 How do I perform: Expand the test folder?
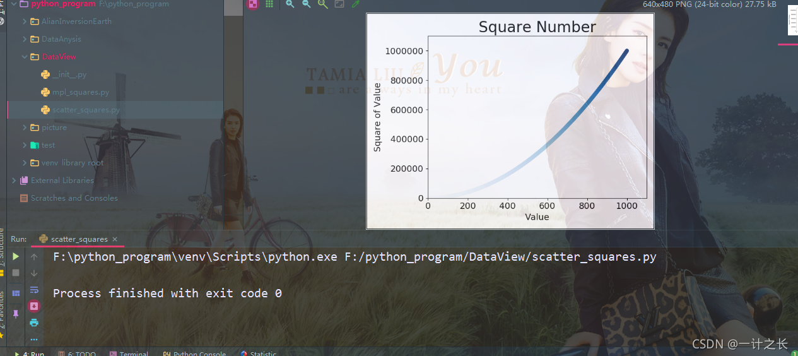click(25, 145)
